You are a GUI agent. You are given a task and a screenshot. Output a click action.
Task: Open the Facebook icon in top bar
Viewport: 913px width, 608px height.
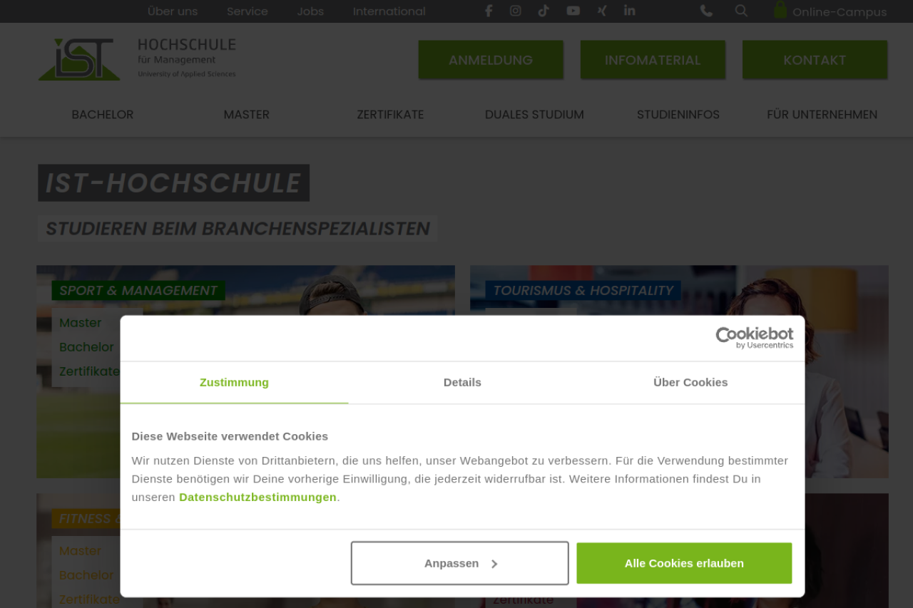(x=489, y=11)
